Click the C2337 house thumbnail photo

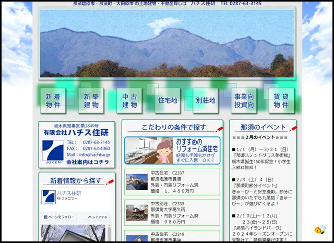137,182
